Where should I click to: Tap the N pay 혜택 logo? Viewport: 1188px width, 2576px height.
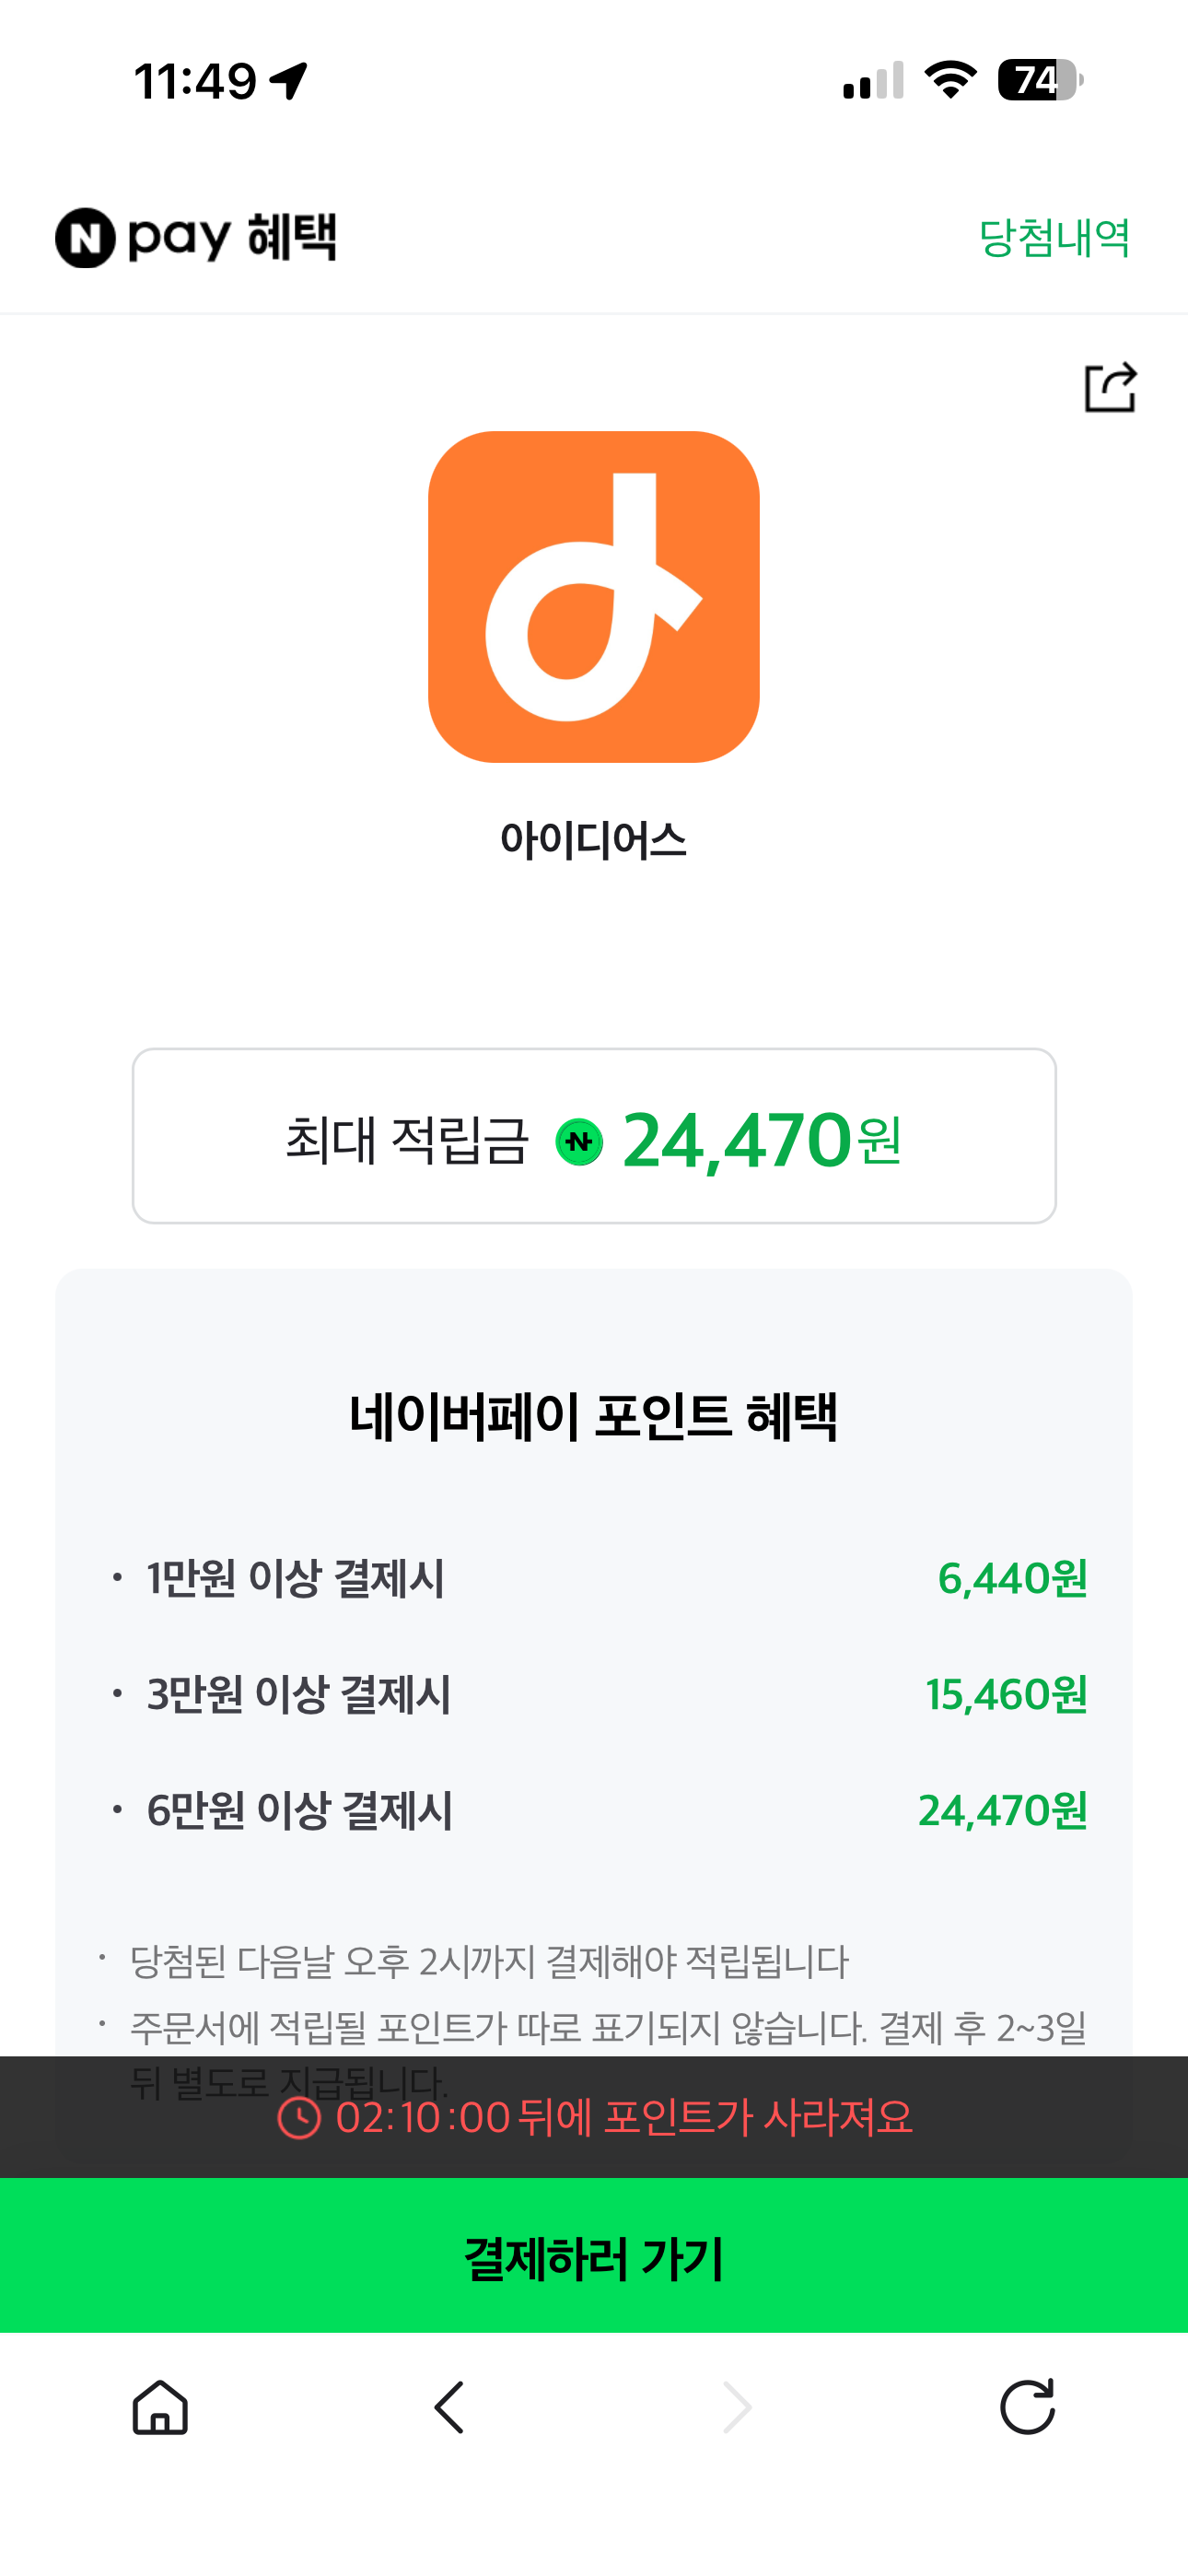click(x=196, y=238)
